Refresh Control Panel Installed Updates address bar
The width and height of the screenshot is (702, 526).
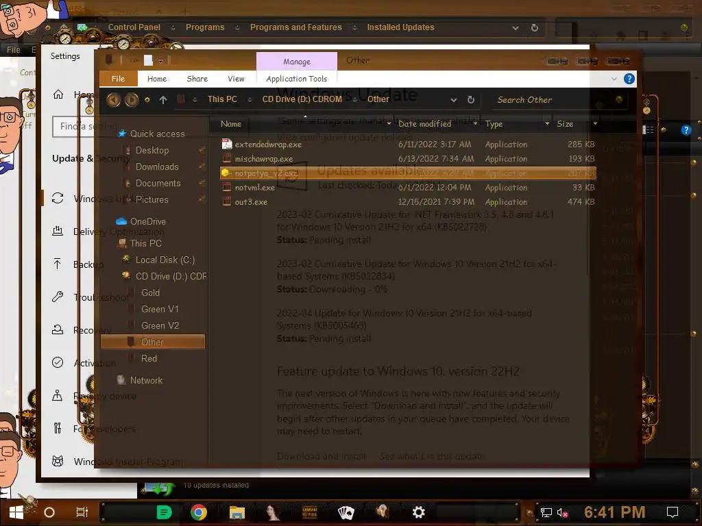click(x=535, y=27)
